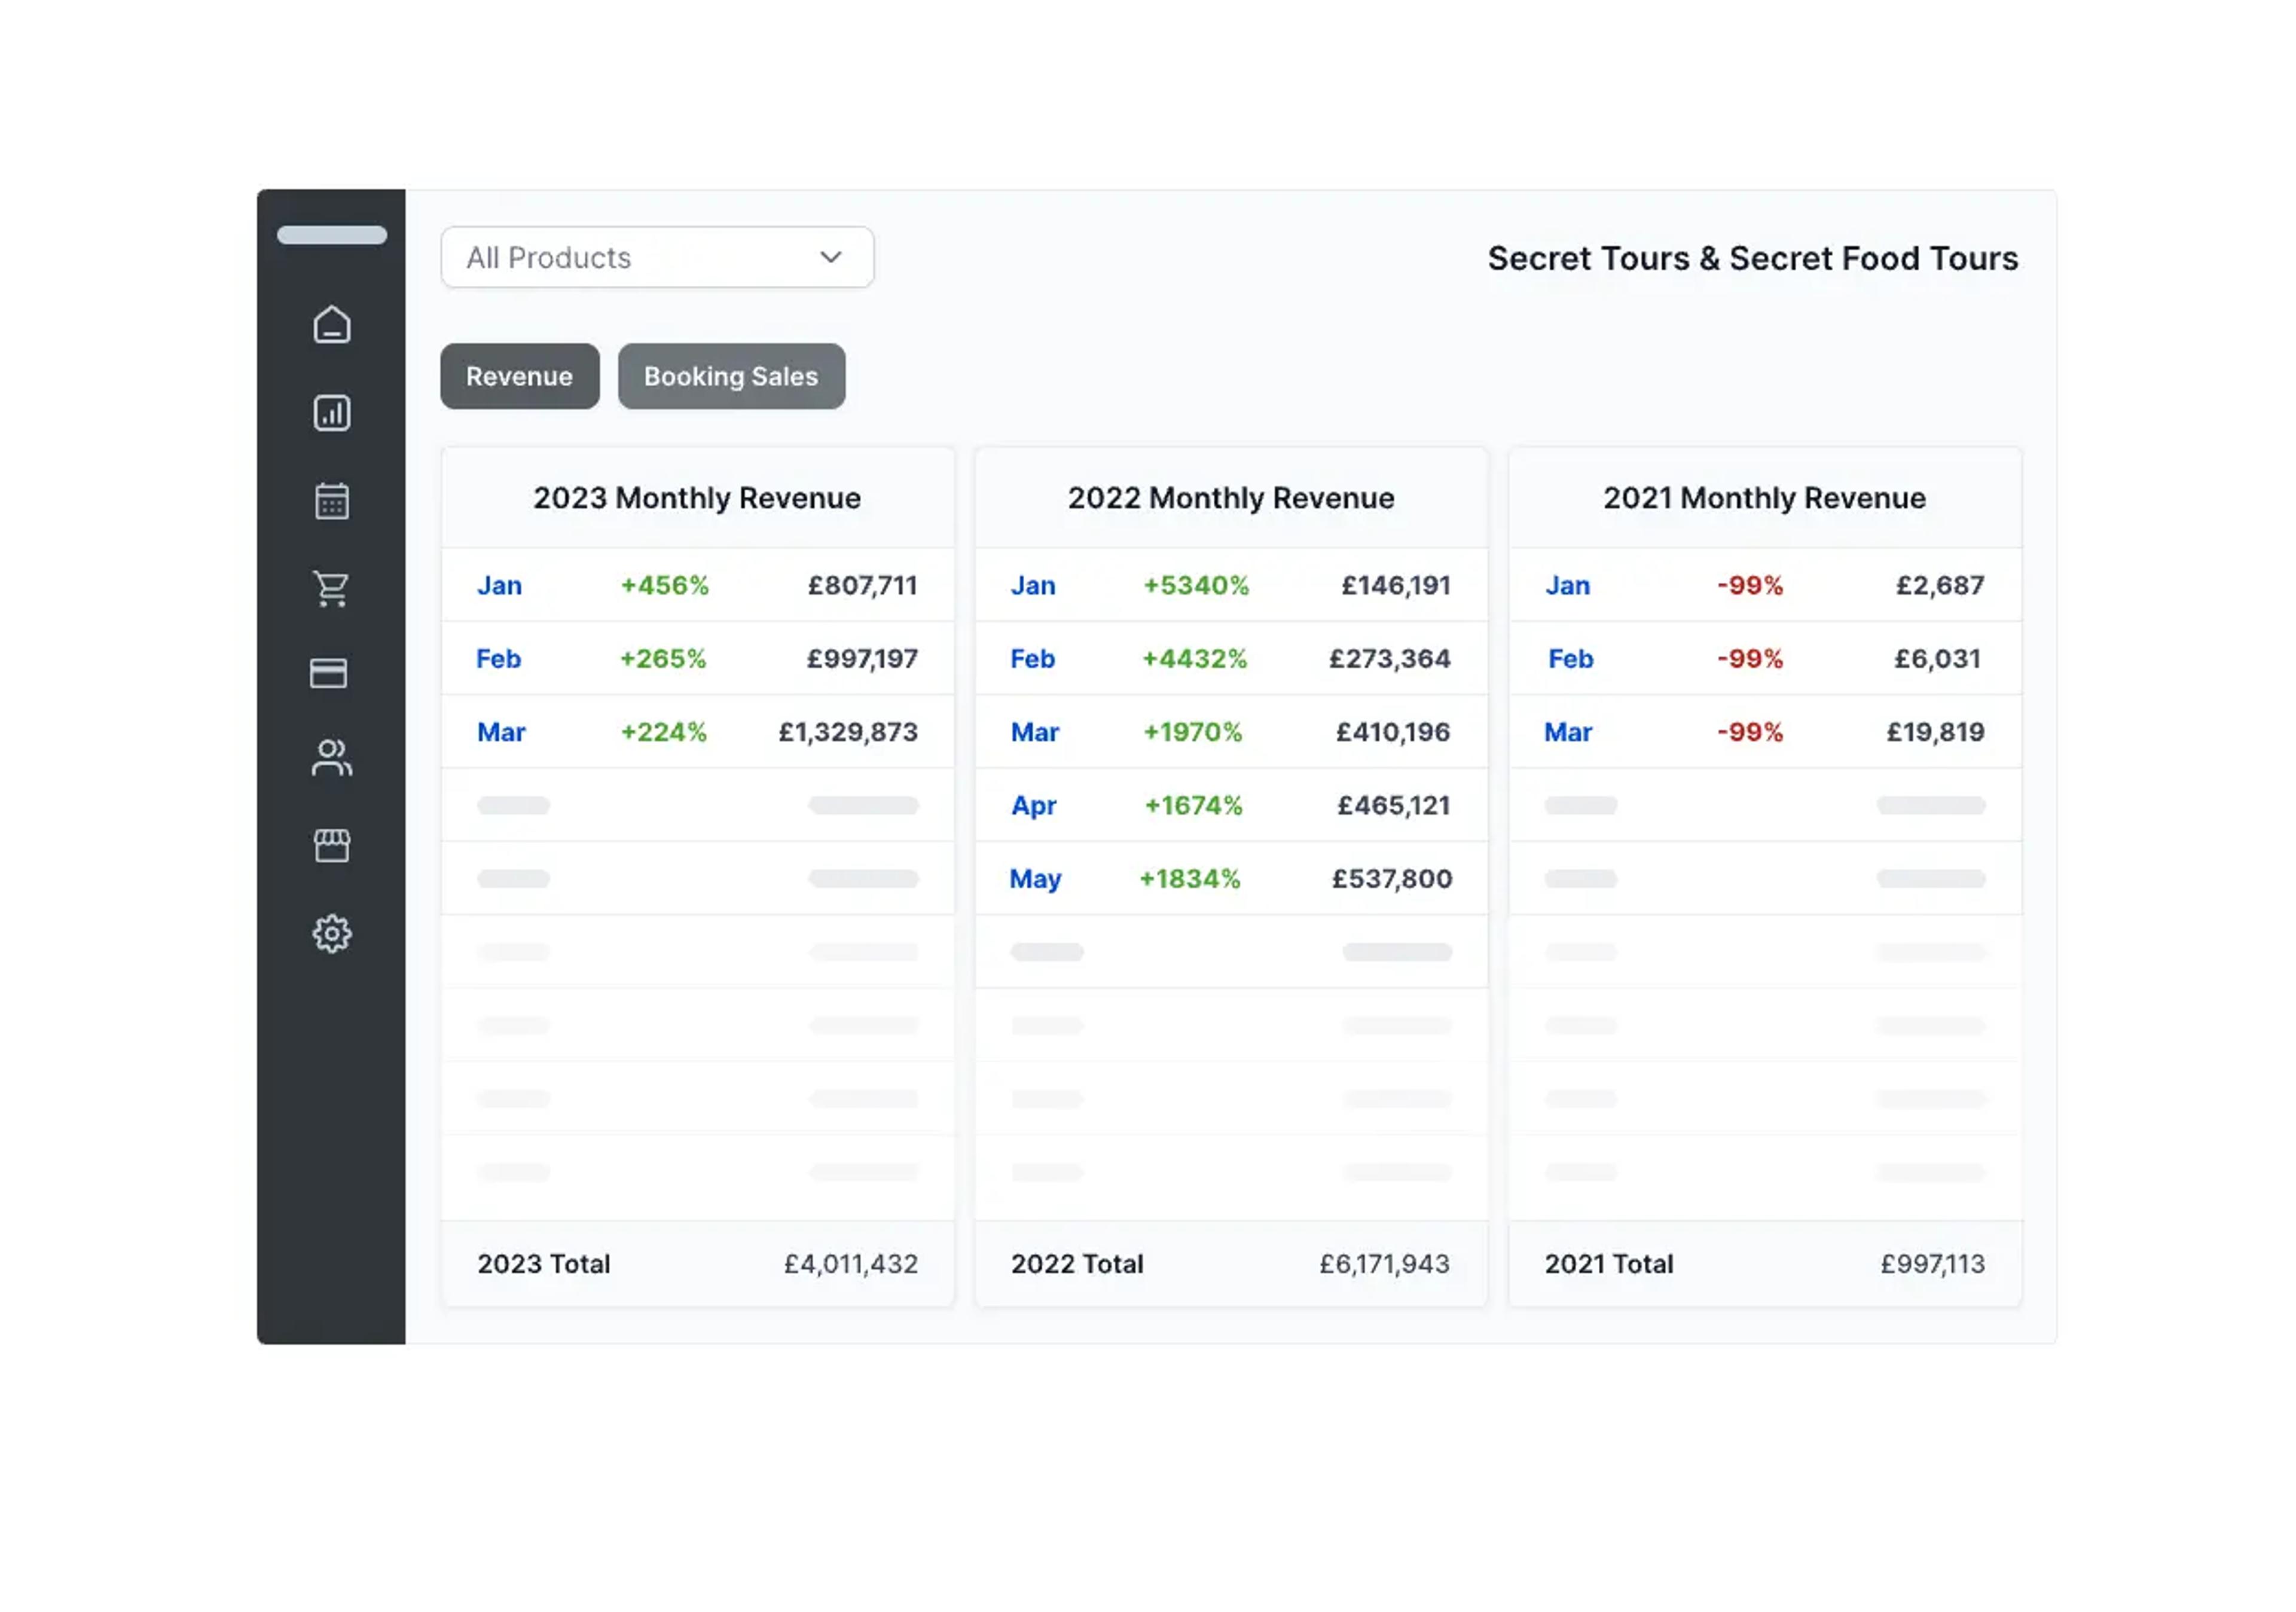Click the +1674% growth value
This screenshot has height=1612, width=2296.
(1193, 805)
